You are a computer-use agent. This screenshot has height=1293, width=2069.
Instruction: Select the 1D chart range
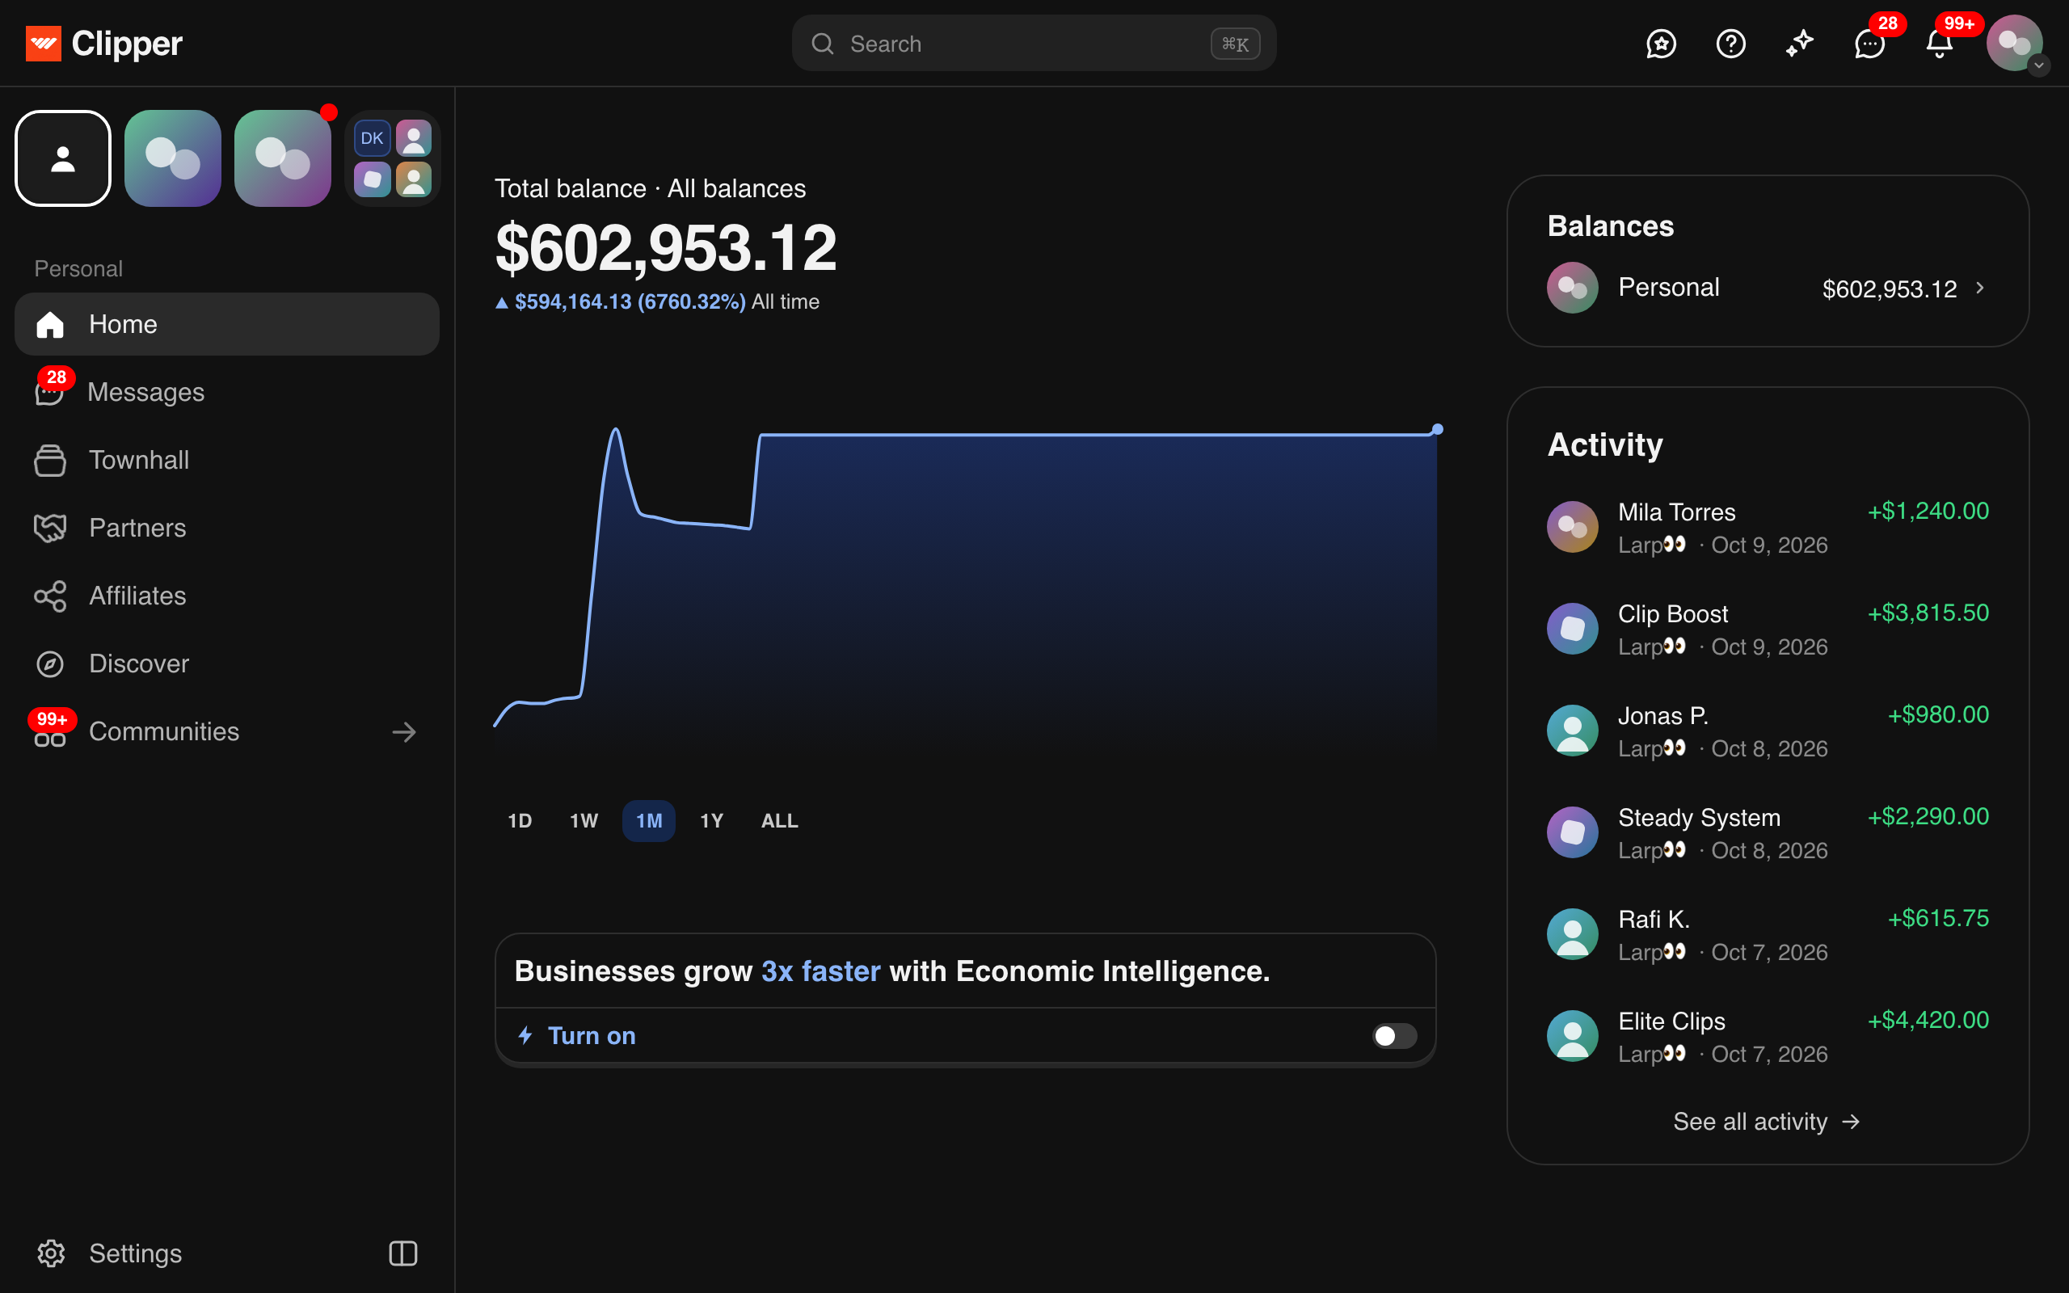520,821
